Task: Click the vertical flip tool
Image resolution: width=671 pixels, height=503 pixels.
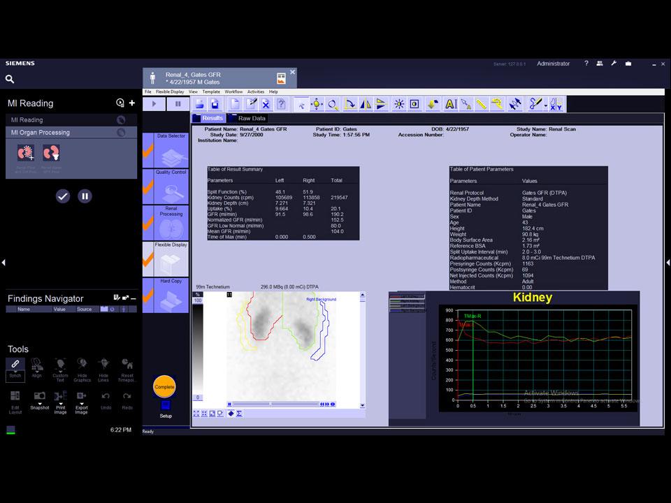Action: (381, 104)
